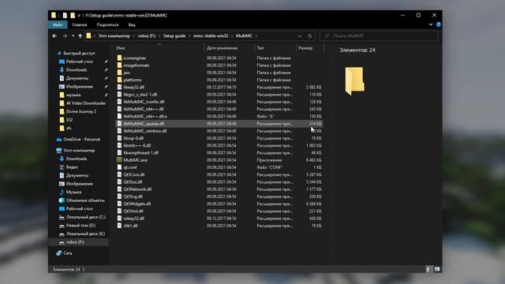Open the Explorer help icon
This screenshot has height=284, width=505.
point(438,24)
